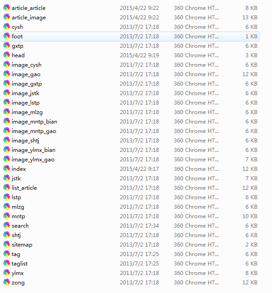Viewport: 272px width, 293px height.
Task: Click the modified date of the mntp file
Action: (139, 216)
